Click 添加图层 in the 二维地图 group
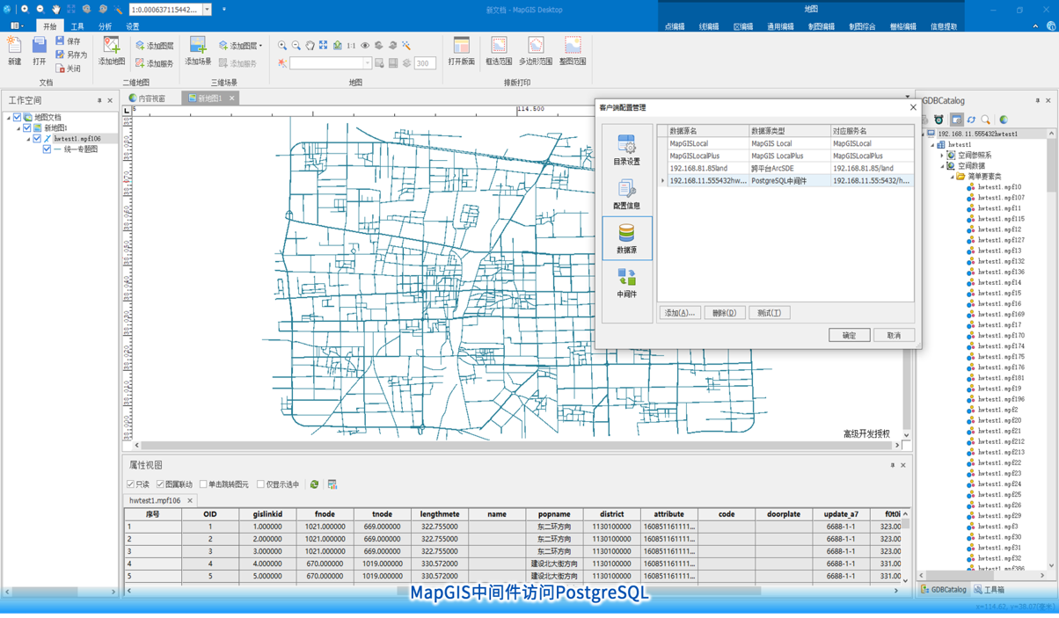This screenshot has height=618, width=1059. coord(154,46)
